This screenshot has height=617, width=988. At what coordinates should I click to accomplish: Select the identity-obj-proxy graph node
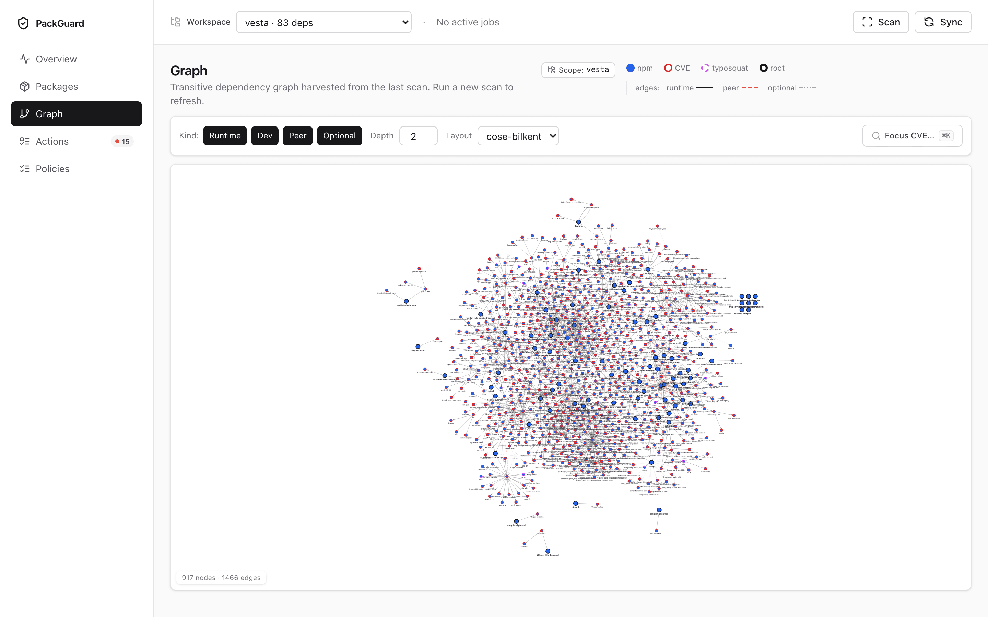pos(659,510)
